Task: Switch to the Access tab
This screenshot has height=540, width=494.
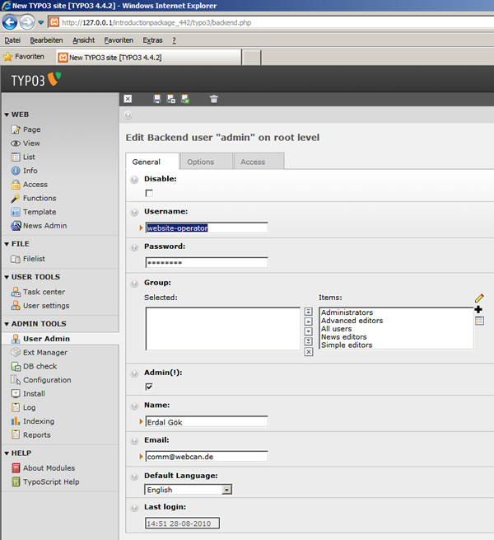Action: tap(253, 162)
